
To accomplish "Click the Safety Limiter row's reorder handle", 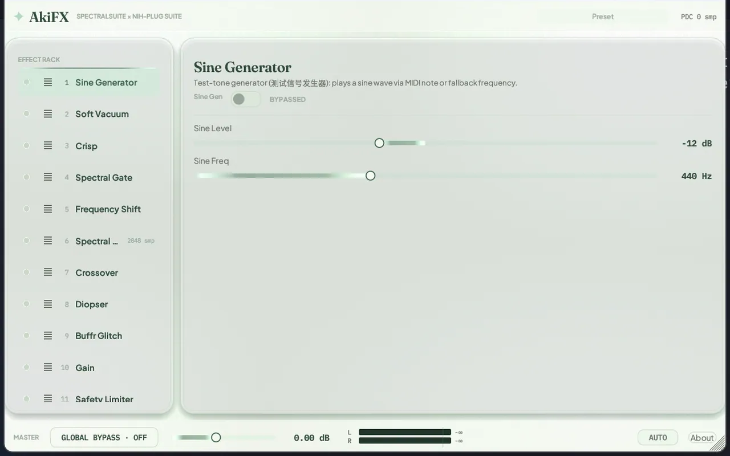I will [48, 399].
